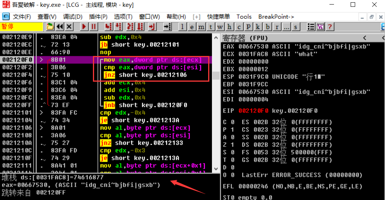The image size is (385, 200).
Task: Open the 选项(T) menu
Action: pos(123,17)
